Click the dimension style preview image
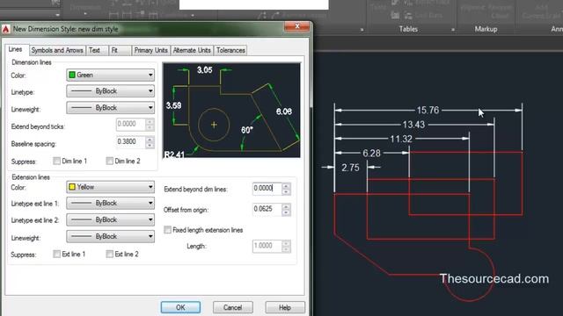The width and height of the screenshot is (563, 316). click(x=231, y=110)
